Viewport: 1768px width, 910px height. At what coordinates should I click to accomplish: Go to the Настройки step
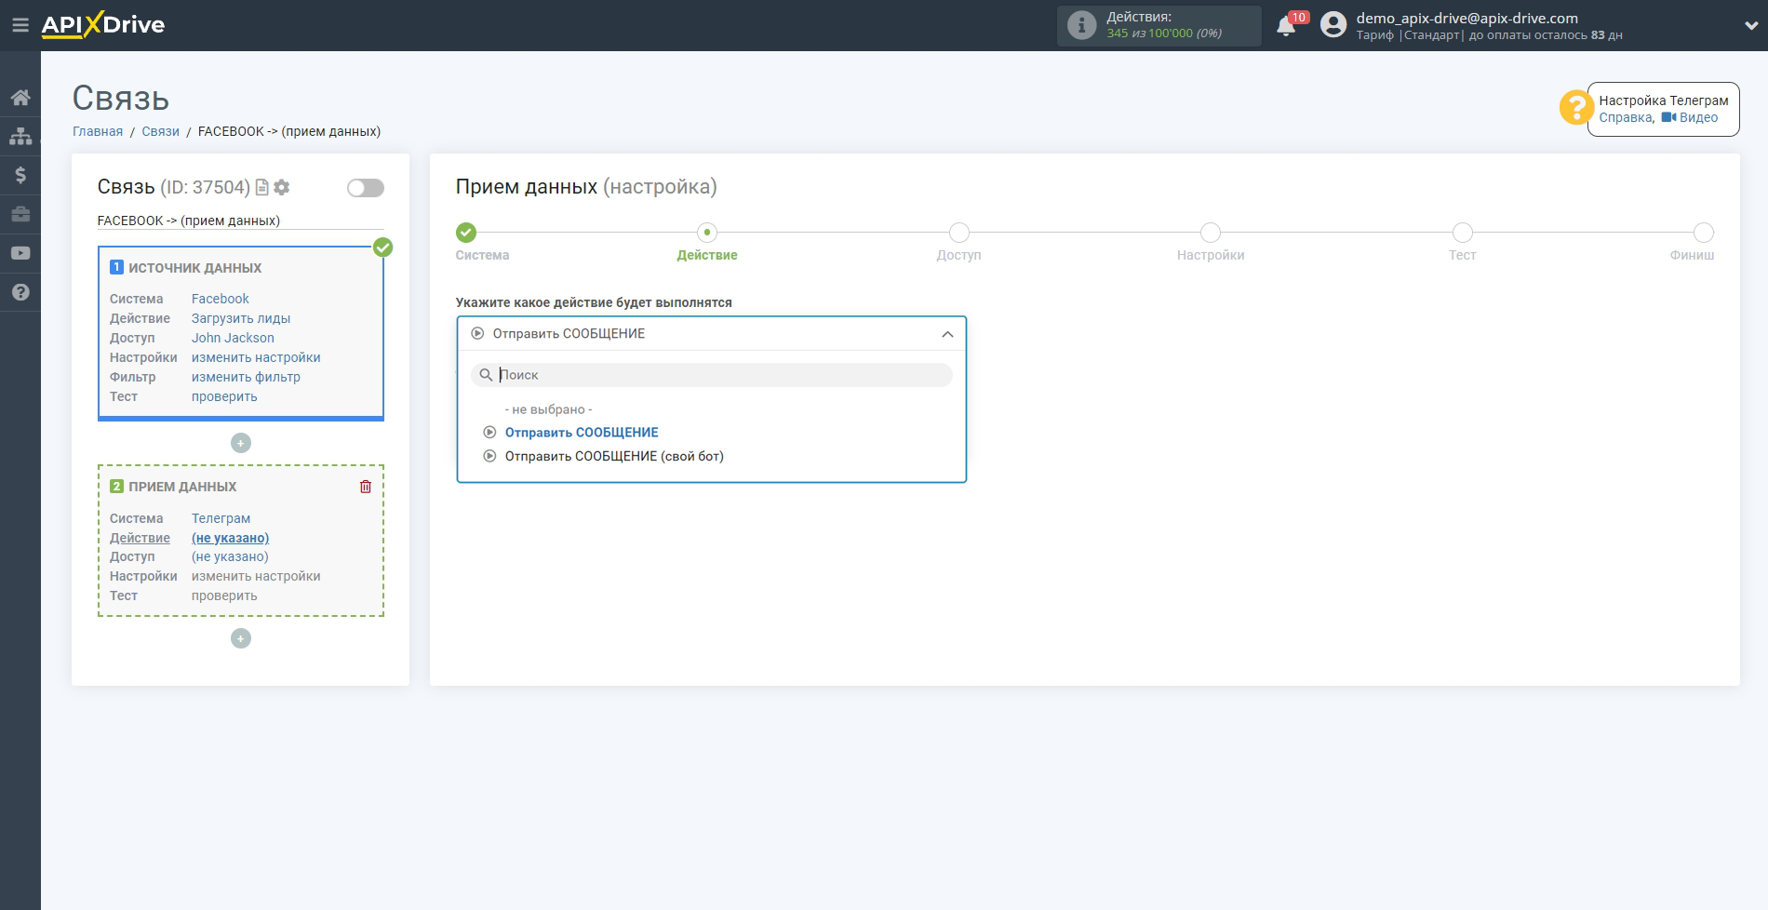[1211, 233]
